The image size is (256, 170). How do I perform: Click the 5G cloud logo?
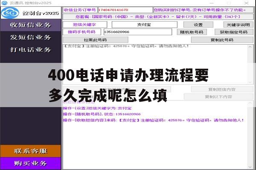[10, 13]
